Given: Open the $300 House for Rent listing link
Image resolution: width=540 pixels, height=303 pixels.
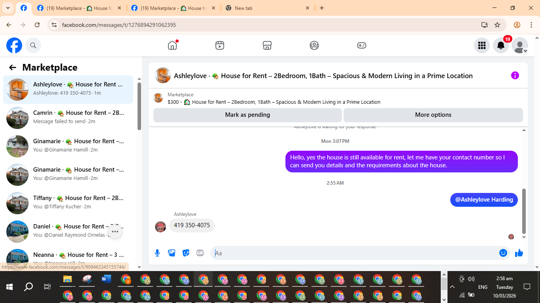Looking at the screenshot, I should coord(274,102).
